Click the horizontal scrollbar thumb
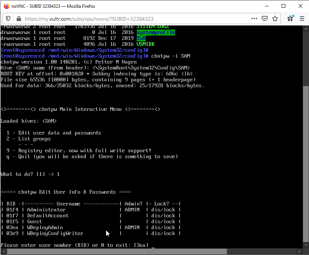 click(x=117, y=251)
